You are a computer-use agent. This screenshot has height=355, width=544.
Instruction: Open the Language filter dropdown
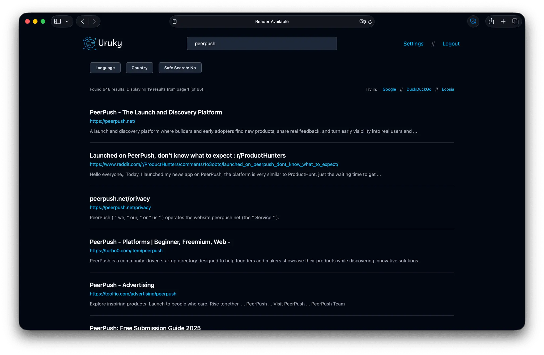tap(105, 68)
